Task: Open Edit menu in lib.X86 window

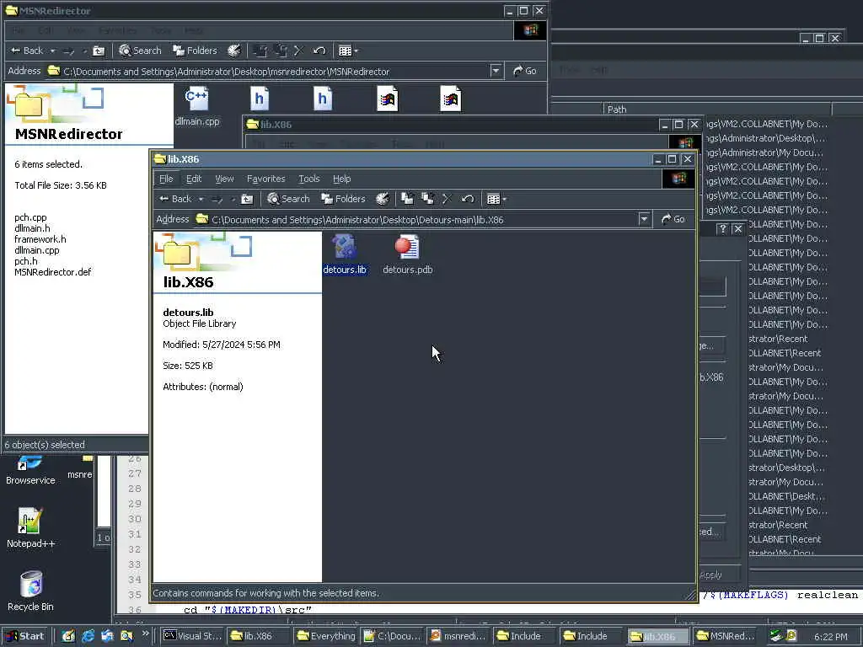Action: coord(194,179)
